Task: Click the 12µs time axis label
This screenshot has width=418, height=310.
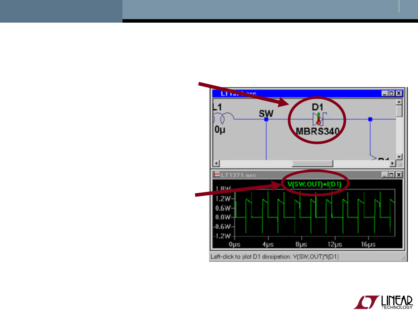Action: pyautogui.click(x=335, y=244)
